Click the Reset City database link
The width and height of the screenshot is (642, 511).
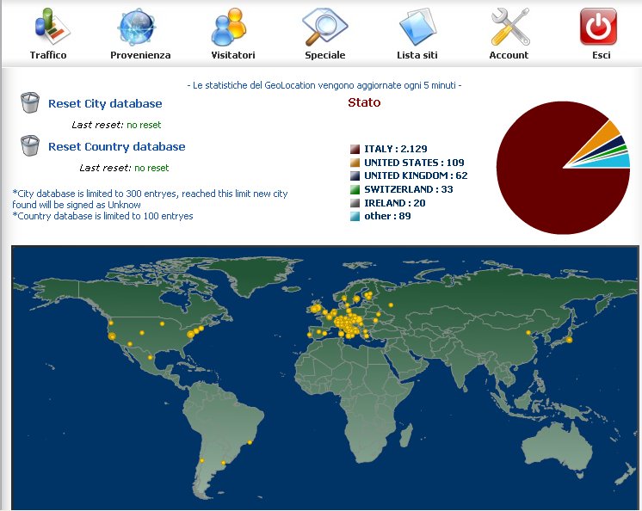coord(105,104)
